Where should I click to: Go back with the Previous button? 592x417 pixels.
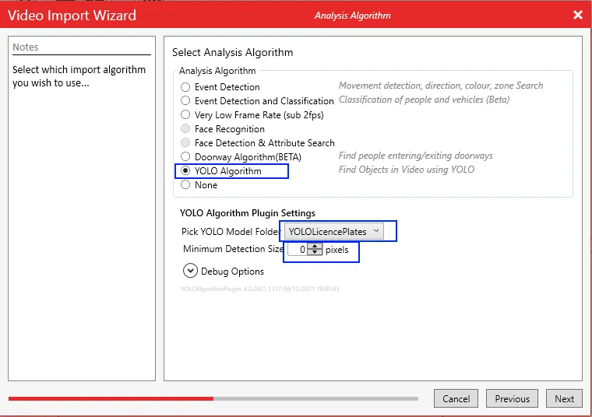pos(512,398)
